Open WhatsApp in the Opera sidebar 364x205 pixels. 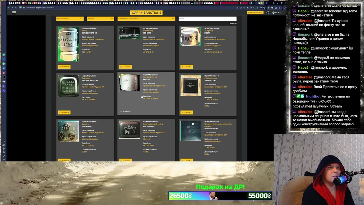click(x=4, y=63)
